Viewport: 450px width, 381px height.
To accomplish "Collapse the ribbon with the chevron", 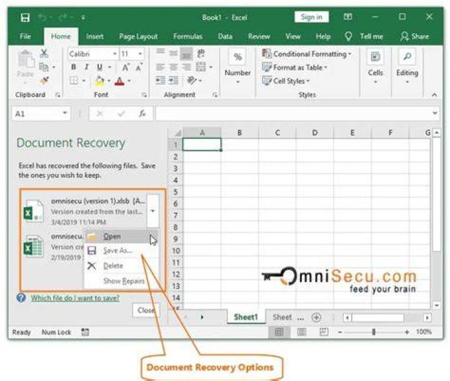I will pos(434,95).
